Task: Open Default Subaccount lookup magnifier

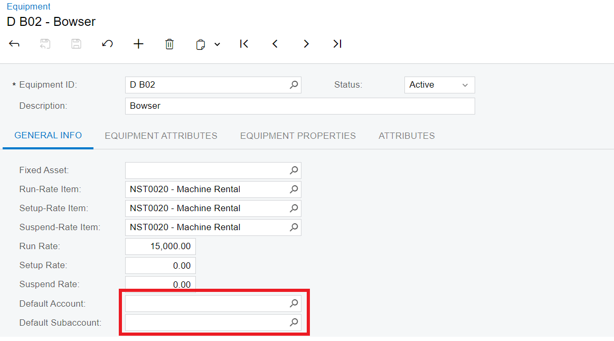Action: [294, 322]
